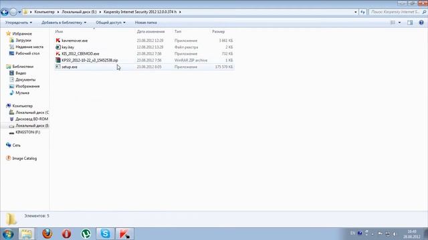
Task: Click the taskbar clock and date
Action: [x=412, y=234]
